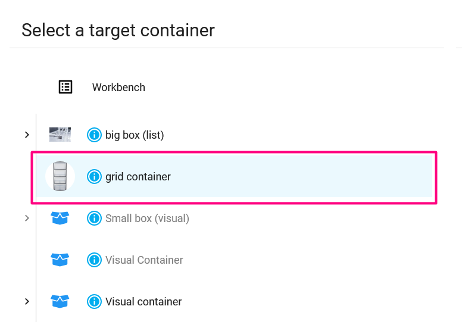462x331 pixels.
Task: Show info for Small box (visual)
Action: point(94,218)
